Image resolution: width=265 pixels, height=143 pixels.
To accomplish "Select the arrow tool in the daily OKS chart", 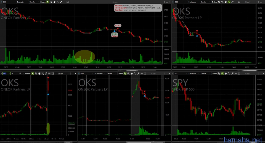I will tap(46, 74).
